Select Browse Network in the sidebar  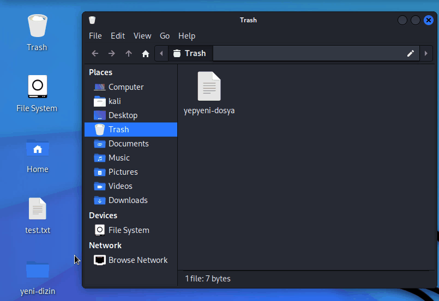[131, 260]
